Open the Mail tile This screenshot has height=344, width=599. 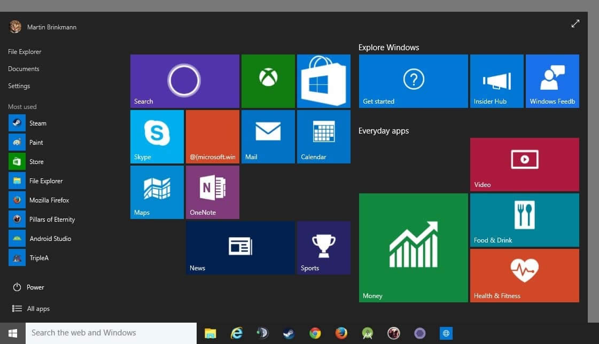point(268,136)
